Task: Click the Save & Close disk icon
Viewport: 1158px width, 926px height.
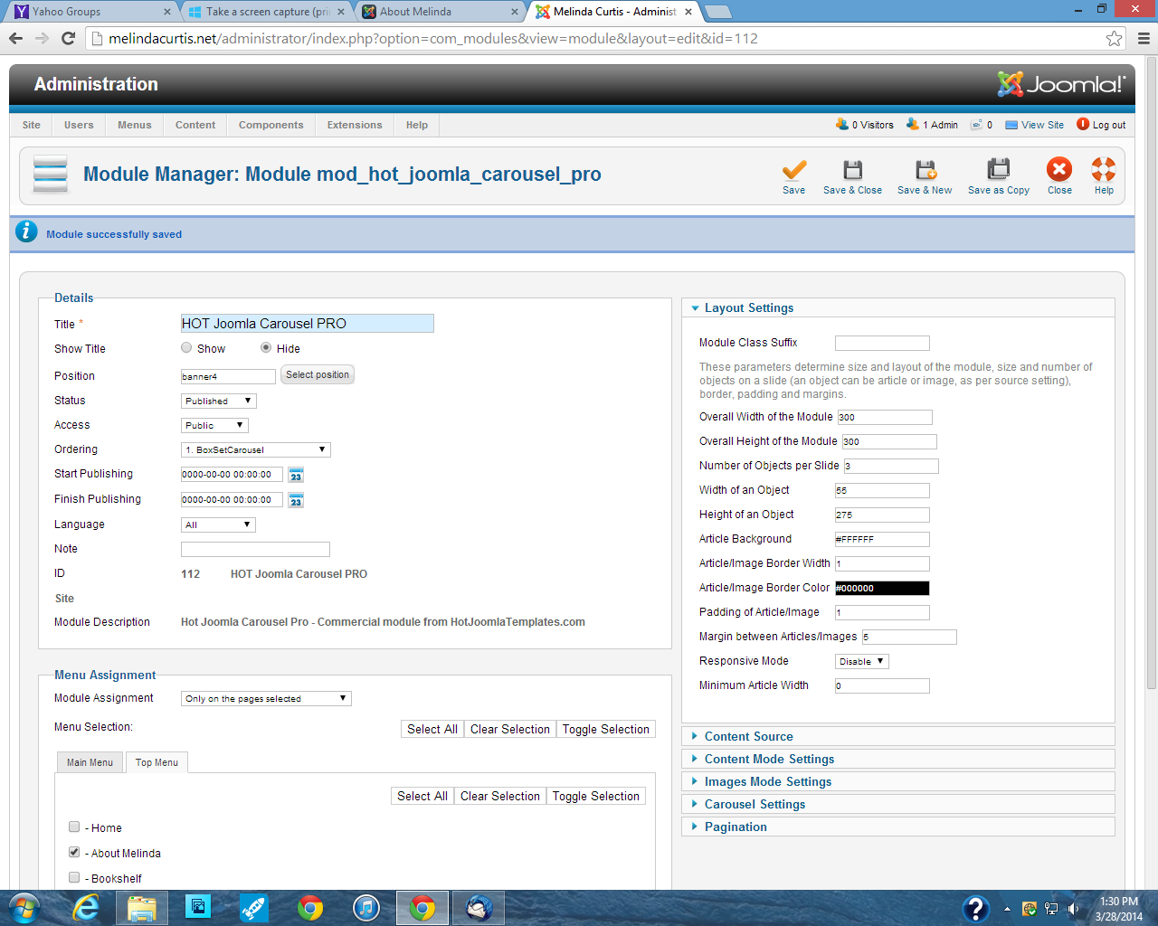Action: tap(852, 170)
